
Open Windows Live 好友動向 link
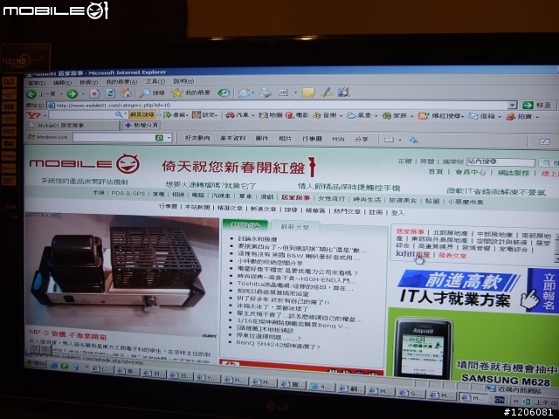[197, 138]
